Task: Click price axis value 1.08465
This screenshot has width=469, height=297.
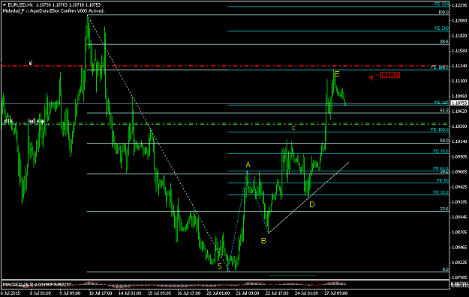Action: point(459,247)
